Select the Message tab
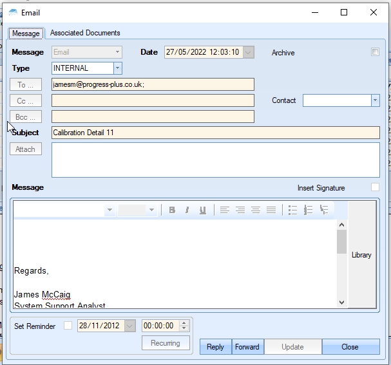The height and width of the screenshot is (365, 391). pyautogui.click(x=26, y=33)
